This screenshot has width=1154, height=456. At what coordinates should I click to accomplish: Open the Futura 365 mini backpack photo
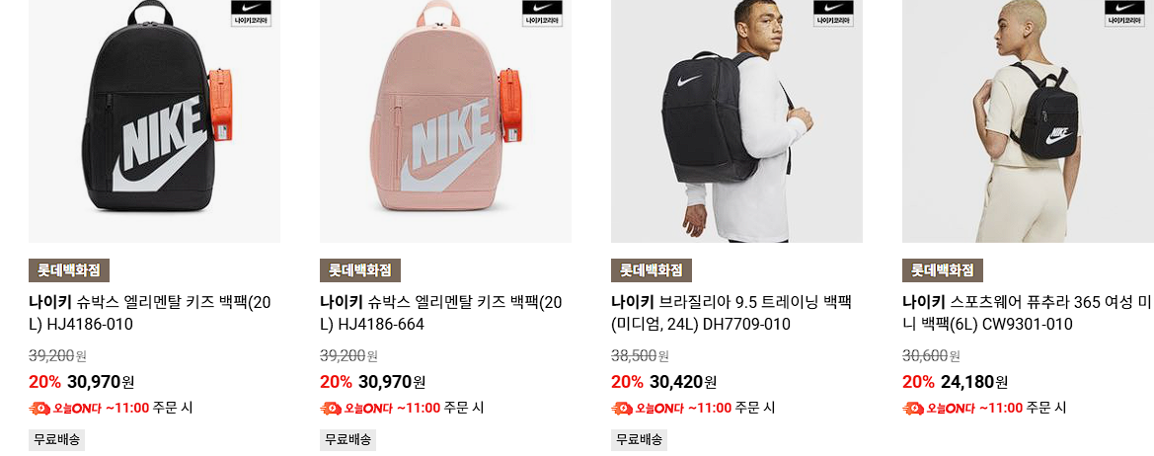coord(1029,120)
